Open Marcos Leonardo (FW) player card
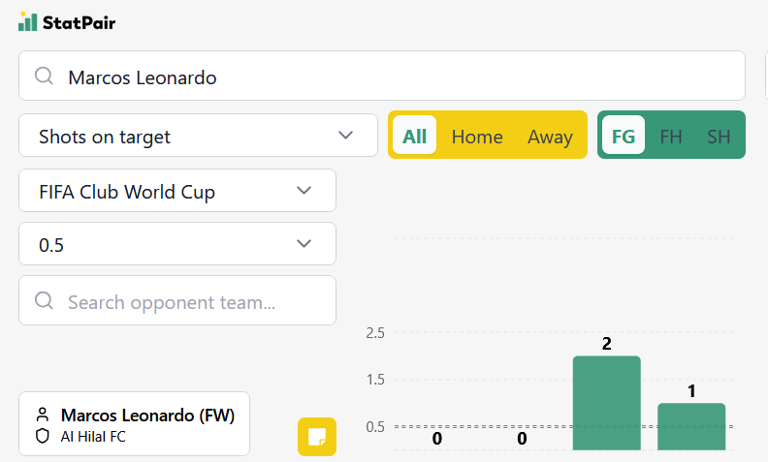This screenshot has height=462, width=768. [x=134, y=424]
